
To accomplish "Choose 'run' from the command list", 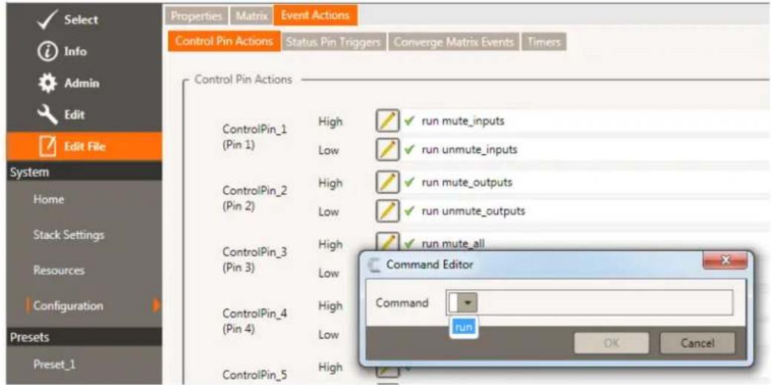I will (463, 326).
